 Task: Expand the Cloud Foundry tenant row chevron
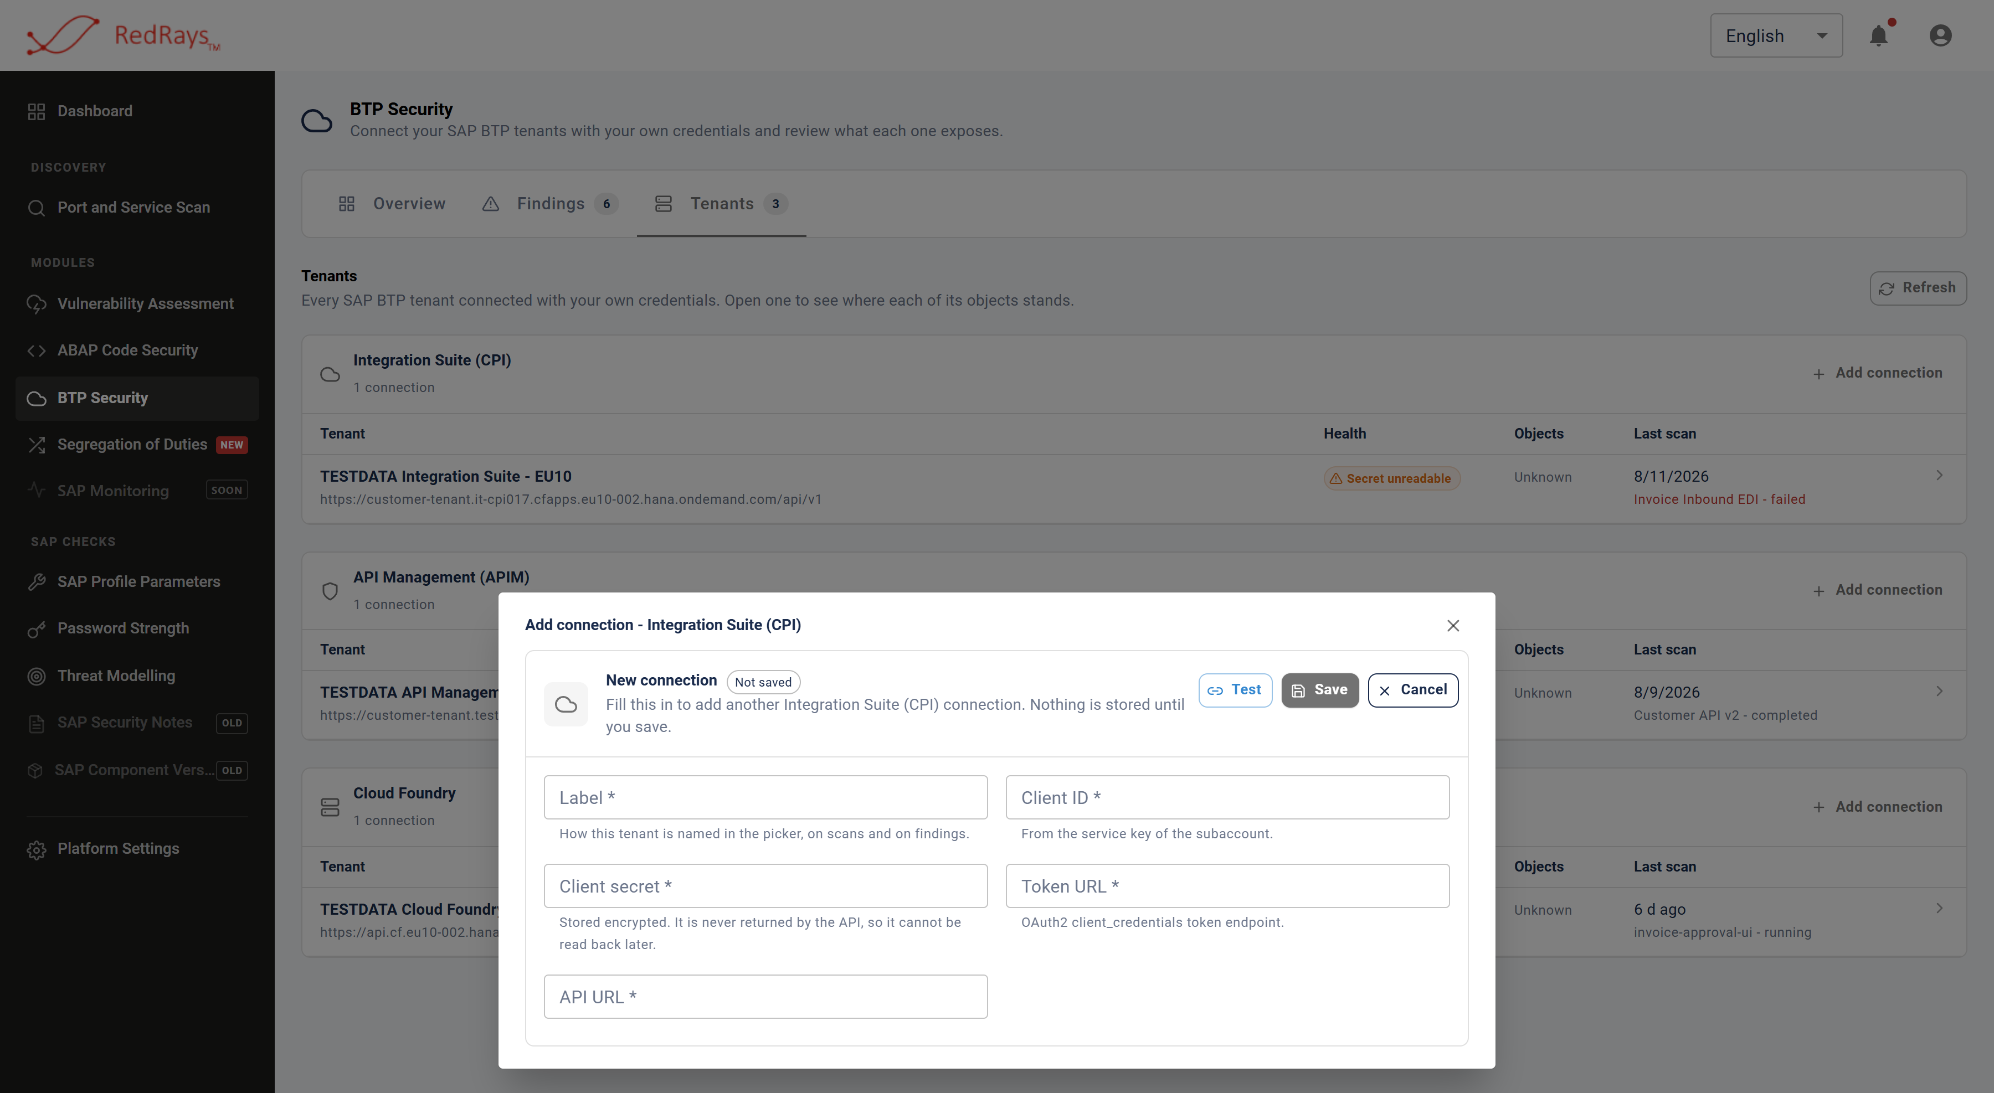pos(1939,908)
